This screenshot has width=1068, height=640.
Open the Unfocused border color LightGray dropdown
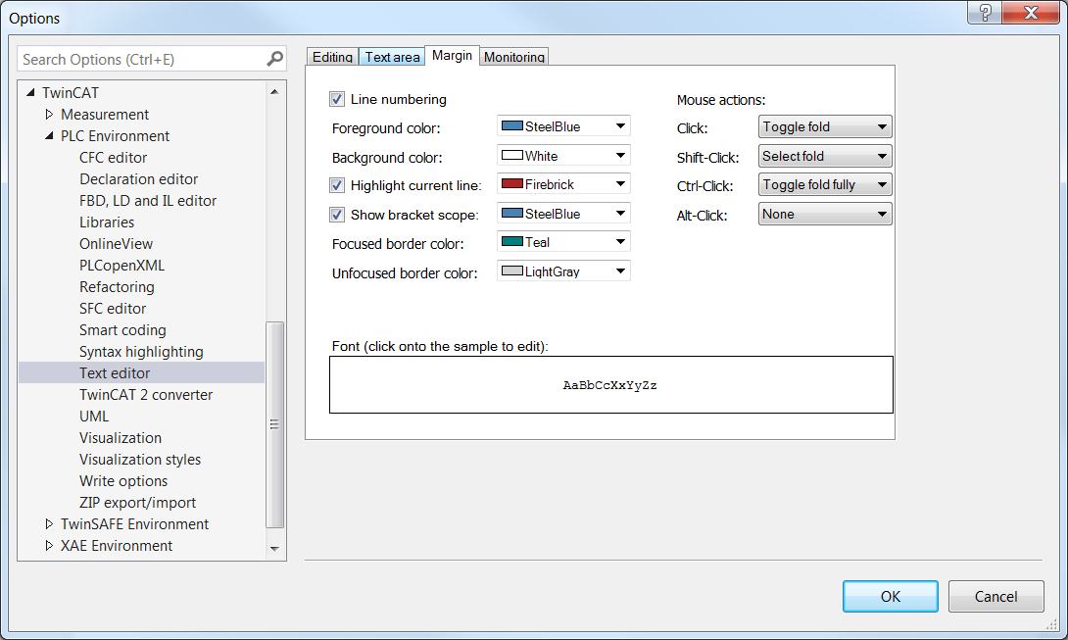point(563,271)
